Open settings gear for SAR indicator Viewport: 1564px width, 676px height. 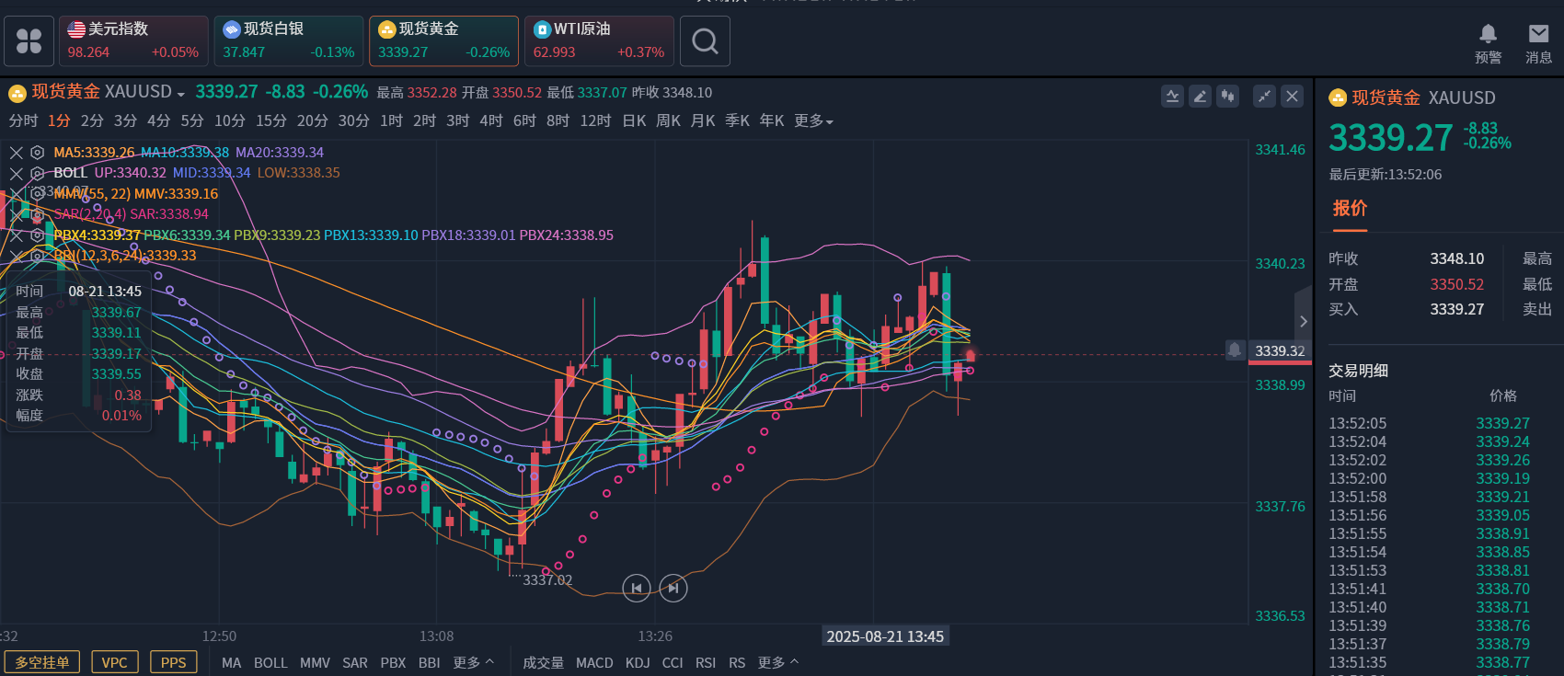click(x=38, y=214)
